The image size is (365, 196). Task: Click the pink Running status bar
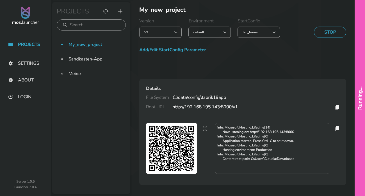(x=360, y=98)
